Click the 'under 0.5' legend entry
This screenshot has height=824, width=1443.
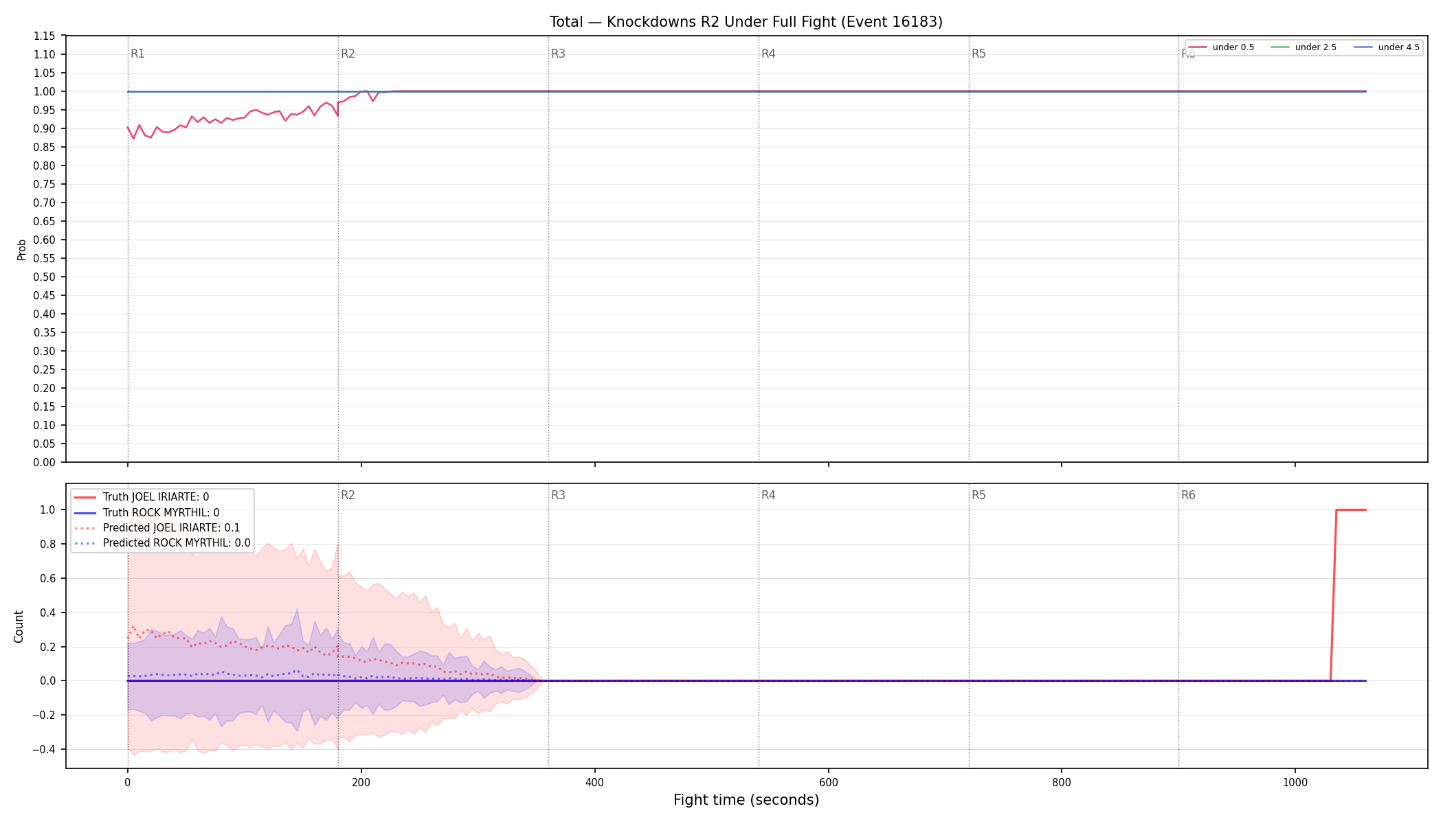coord(1221,47)
